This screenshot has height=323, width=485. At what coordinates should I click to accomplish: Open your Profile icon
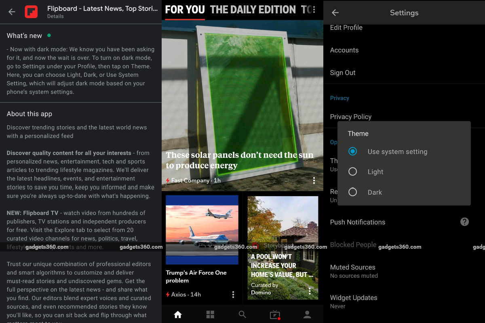307,314
